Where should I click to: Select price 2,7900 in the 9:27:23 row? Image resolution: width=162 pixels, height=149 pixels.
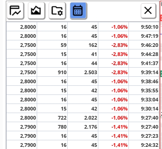28,136
